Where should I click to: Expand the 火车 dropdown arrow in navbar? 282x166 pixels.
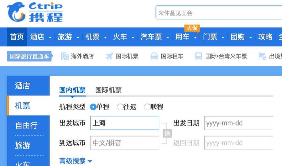(x=133, y=38)
